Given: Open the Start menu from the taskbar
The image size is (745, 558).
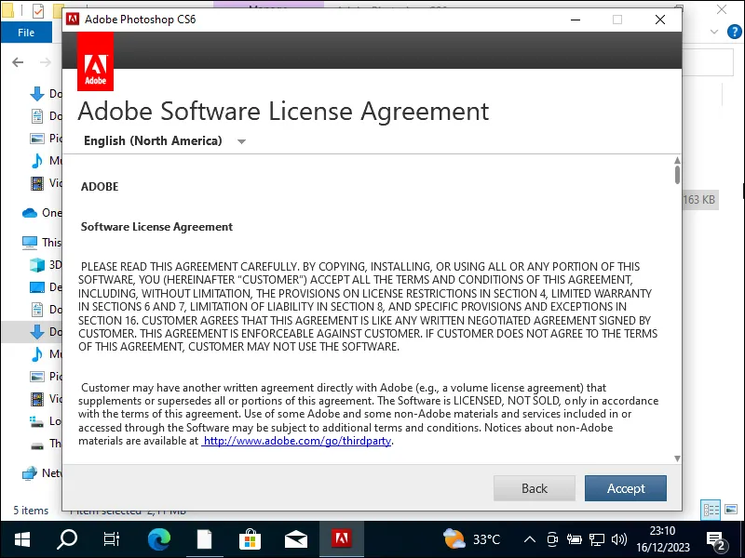Looking at the screenshot, I should pos(21,538).
